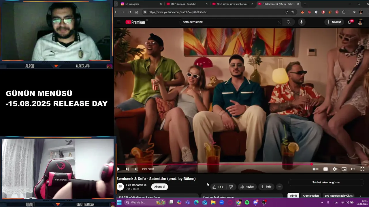Open File Explorer from the taskbar

pos(213,202)
